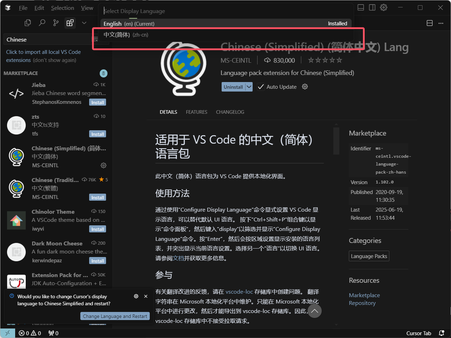
Task: Open the More Actions menu in the editor corner
Action: click(x=441, y=23)
